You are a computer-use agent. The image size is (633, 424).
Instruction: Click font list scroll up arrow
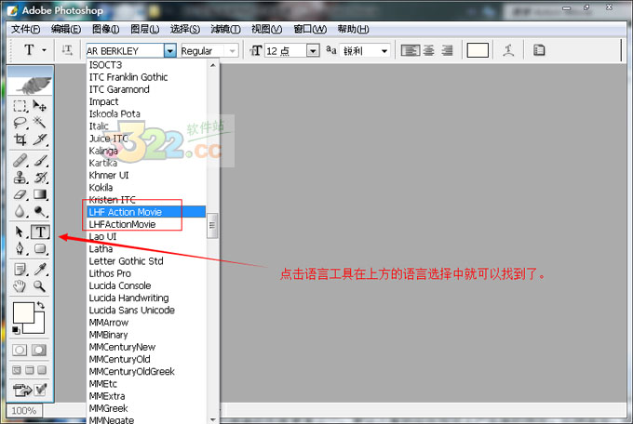pyautogui.click(x=213, y=65)
